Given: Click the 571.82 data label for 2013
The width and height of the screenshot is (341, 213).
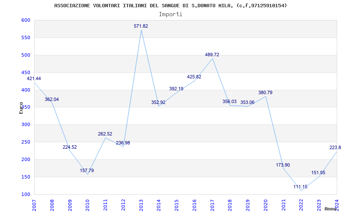Looking at the screenshot, I should [x=141, y=26].
